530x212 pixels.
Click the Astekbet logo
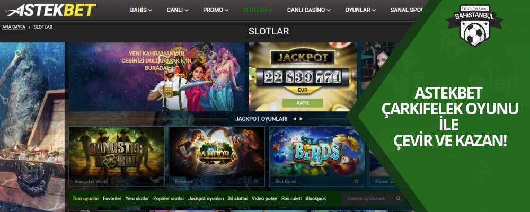(51, 10)
